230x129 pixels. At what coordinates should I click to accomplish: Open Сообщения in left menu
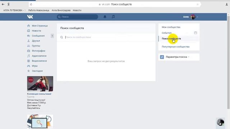point(38,36)
